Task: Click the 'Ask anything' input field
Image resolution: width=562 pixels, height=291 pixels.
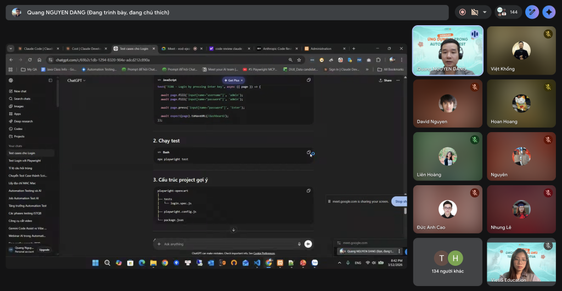Action: 225,244
